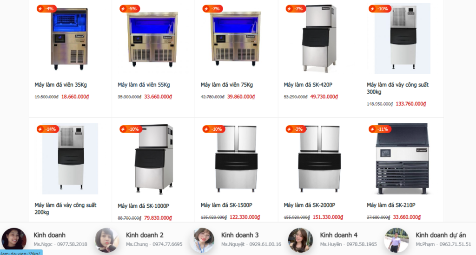Click Ms.Huyền's avatar for Kinh doanh 4
Image resolution: width=476 pixels, height=255 pixels.
(300, 240)
